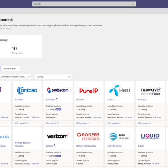Open the Rogers for Business name link
The width and height of the screenshot is (168, 168).
[x=86, y=146]
